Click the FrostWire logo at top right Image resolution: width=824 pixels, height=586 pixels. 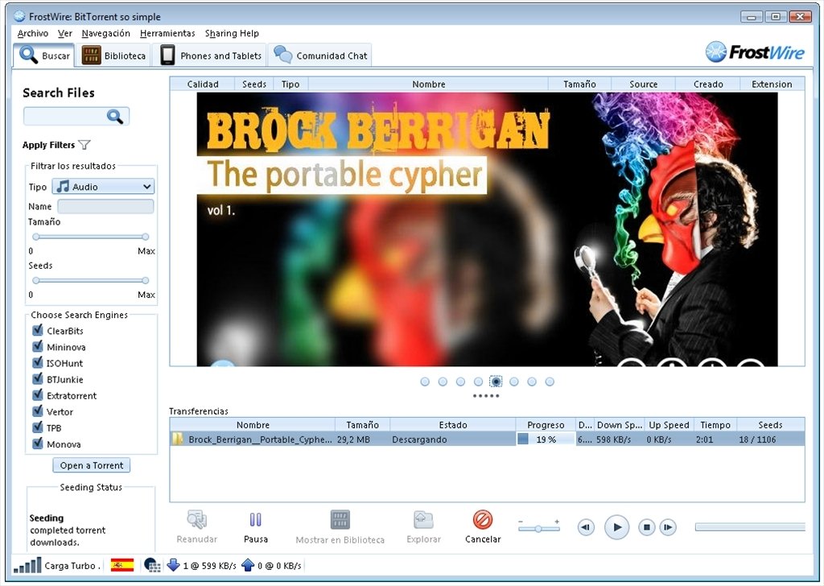click(x=755, y=52)
